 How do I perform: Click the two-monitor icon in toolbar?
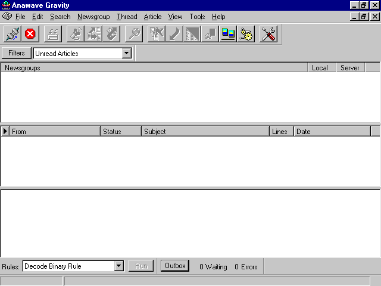pos(228,35)
